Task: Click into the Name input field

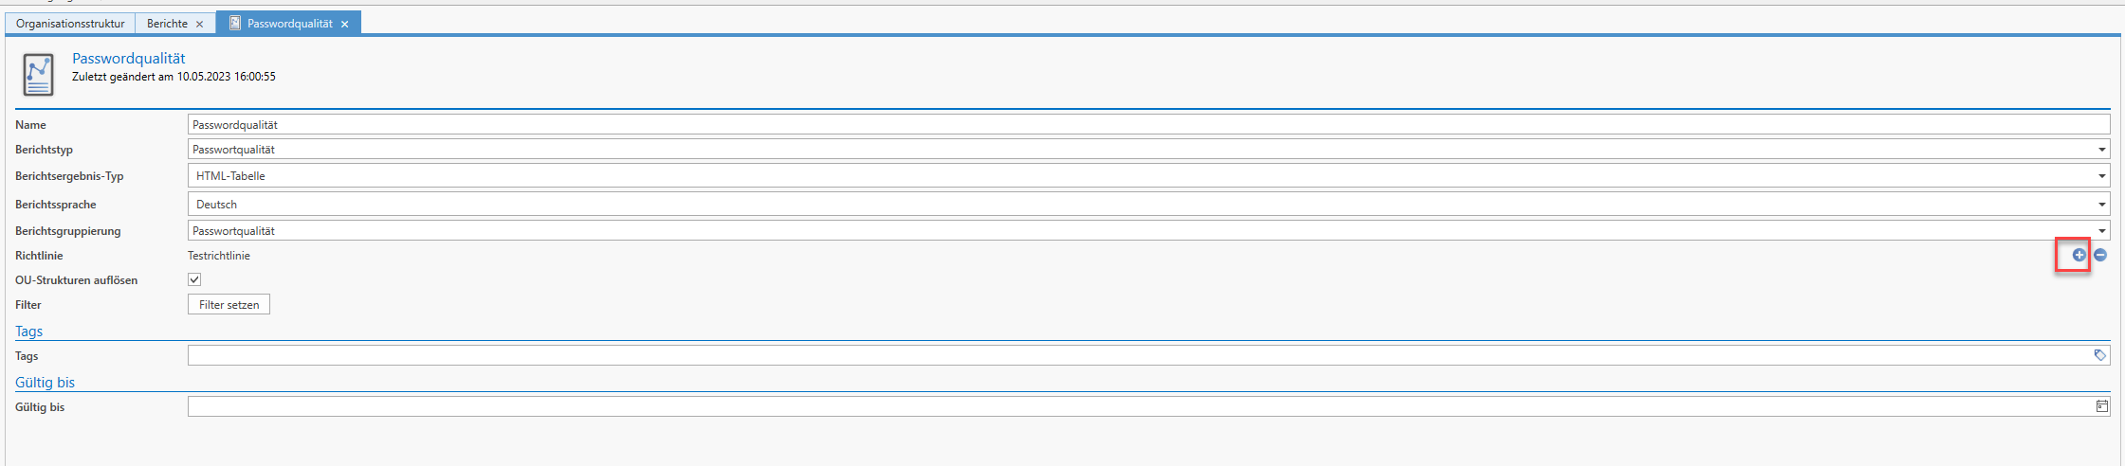Action: [x=1148, y=124]
